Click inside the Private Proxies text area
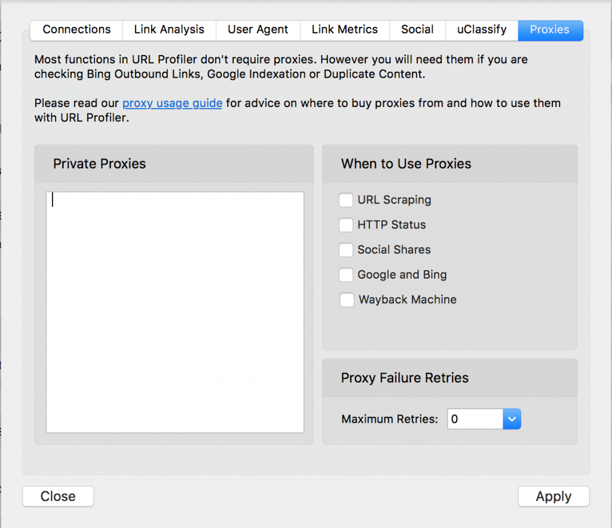 175,311
